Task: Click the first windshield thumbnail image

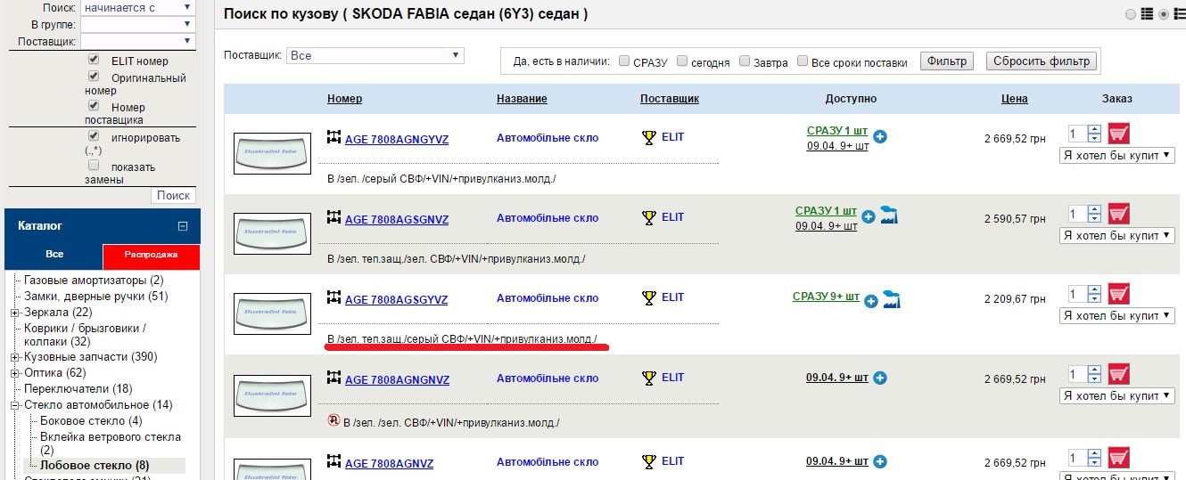Action: click(x=270, y=153)
